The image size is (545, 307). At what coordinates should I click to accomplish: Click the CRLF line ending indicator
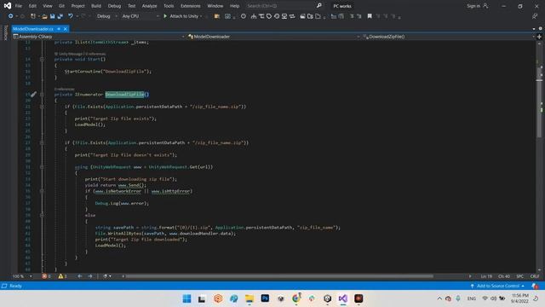[x=535, y=276]
